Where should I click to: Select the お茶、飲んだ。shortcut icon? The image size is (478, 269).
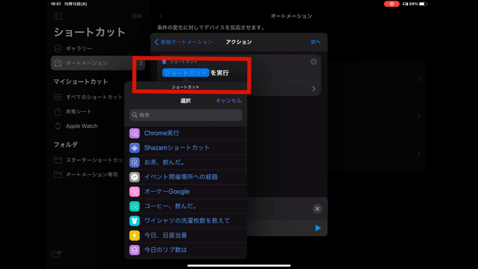[134, 162]
